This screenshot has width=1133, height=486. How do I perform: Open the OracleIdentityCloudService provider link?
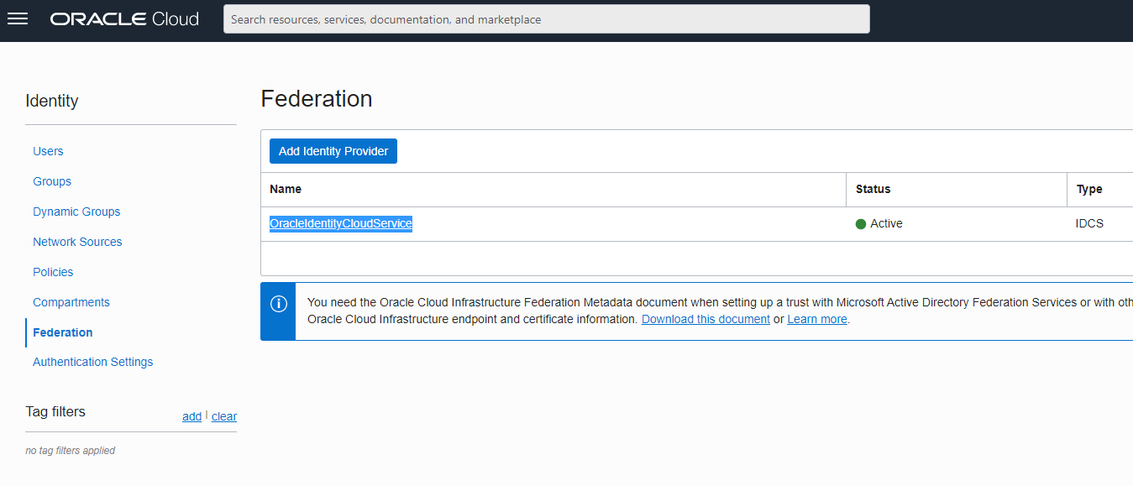[x=341, y=224]
